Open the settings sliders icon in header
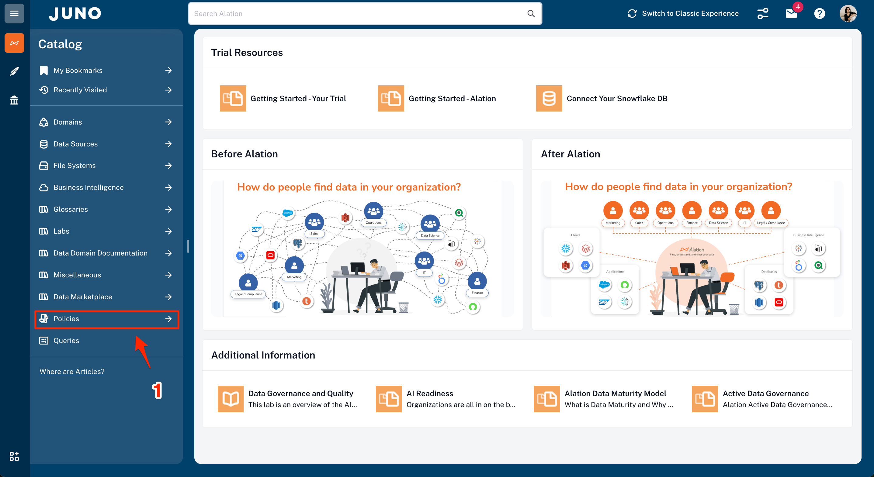 coord(763,14)
